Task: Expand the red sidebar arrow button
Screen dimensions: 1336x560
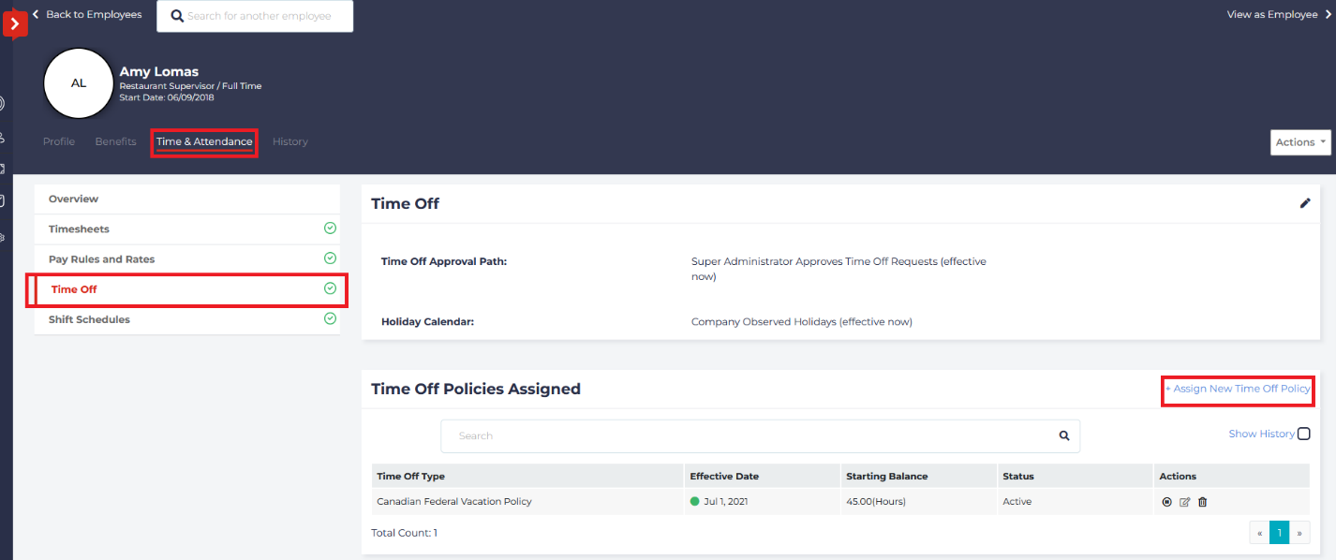Action: coord(14,23)
